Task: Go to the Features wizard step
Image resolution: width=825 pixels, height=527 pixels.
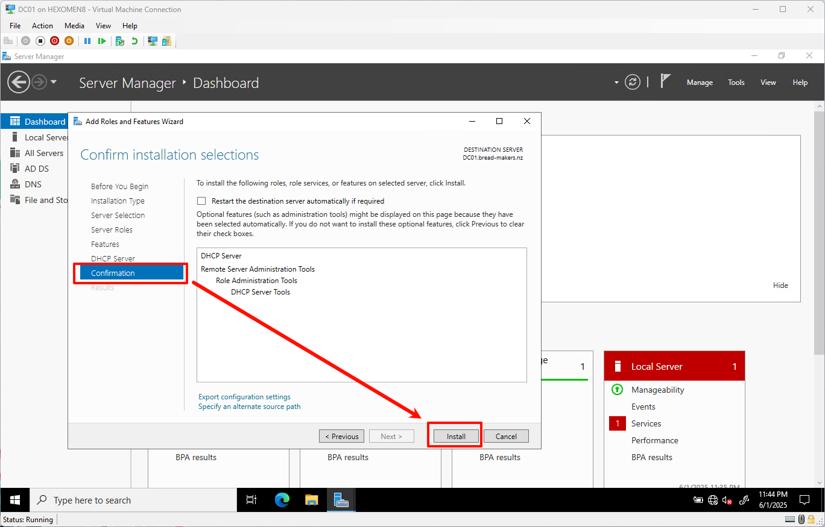Action: (x=105, y=245)
